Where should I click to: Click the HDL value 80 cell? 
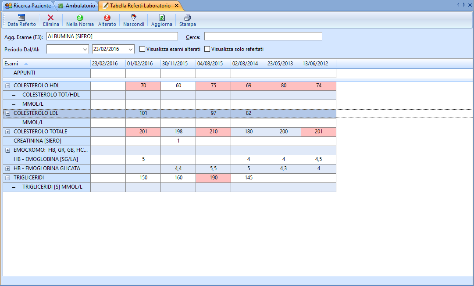[284, 86]
